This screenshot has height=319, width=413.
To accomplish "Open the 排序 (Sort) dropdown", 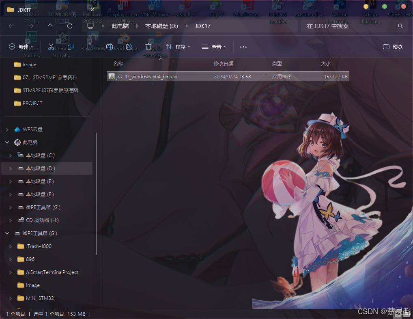I will click(x=179, y=47).
